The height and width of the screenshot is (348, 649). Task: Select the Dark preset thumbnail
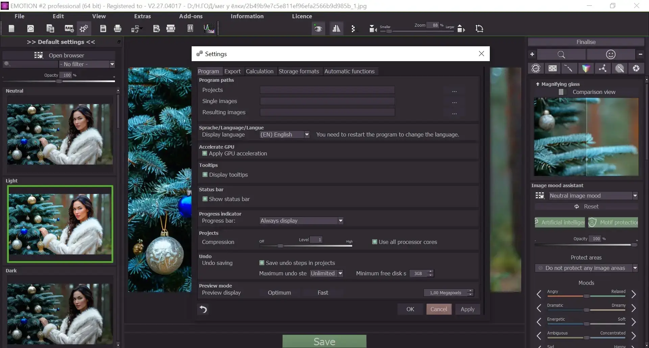click(x=60, y=314)
